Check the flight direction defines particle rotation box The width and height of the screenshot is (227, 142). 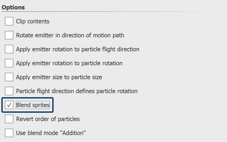click(x=9, y=91)
